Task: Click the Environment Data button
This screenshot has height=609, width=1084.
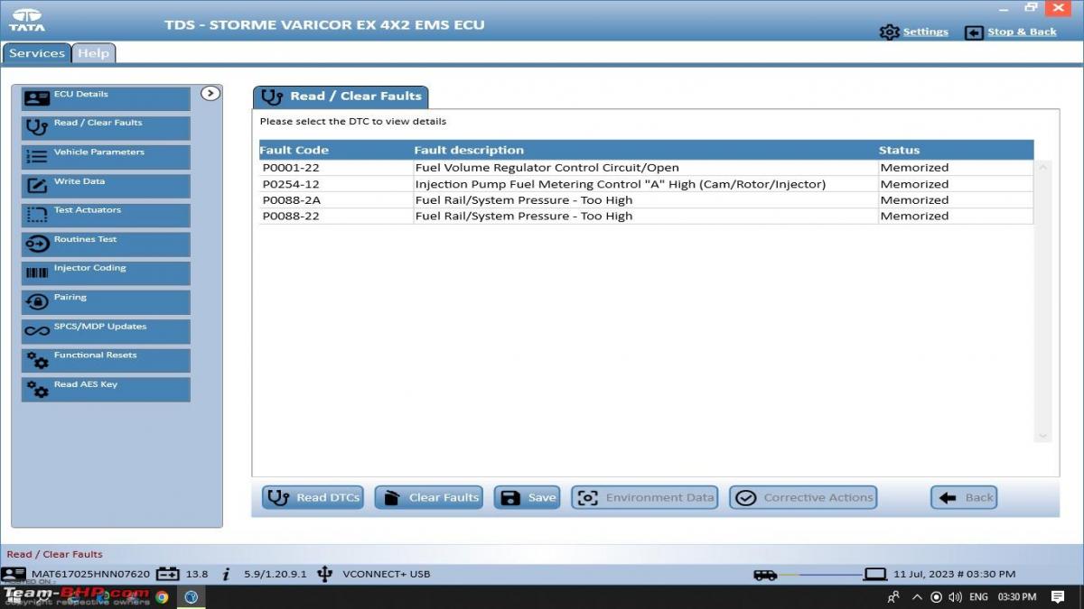Action: [645, 497]
